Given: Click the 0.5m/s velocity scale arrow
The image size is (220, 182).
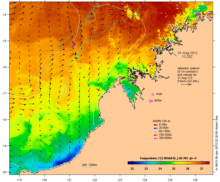Looking at the screenshot, I should click(186, 84).
